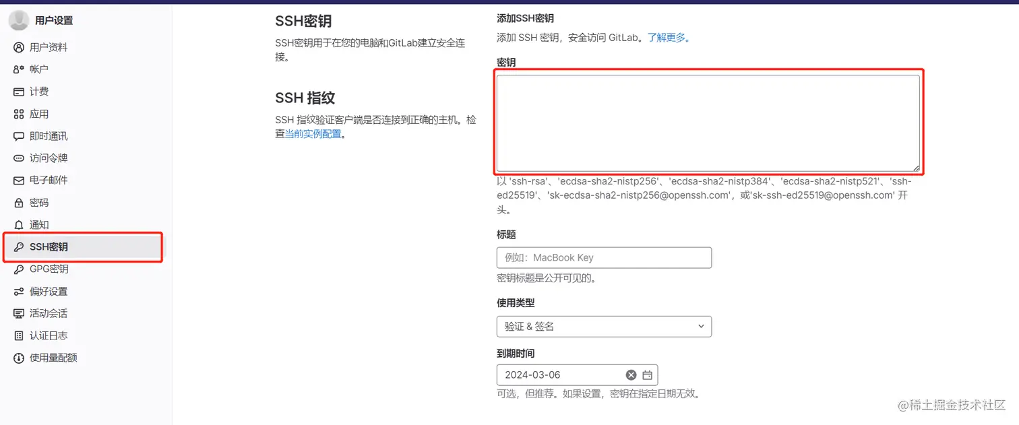The height and width of the screenshot is (425, 1019).
Task: Click the SSH 指纹 heading
Action: click(x=305, y=98)
